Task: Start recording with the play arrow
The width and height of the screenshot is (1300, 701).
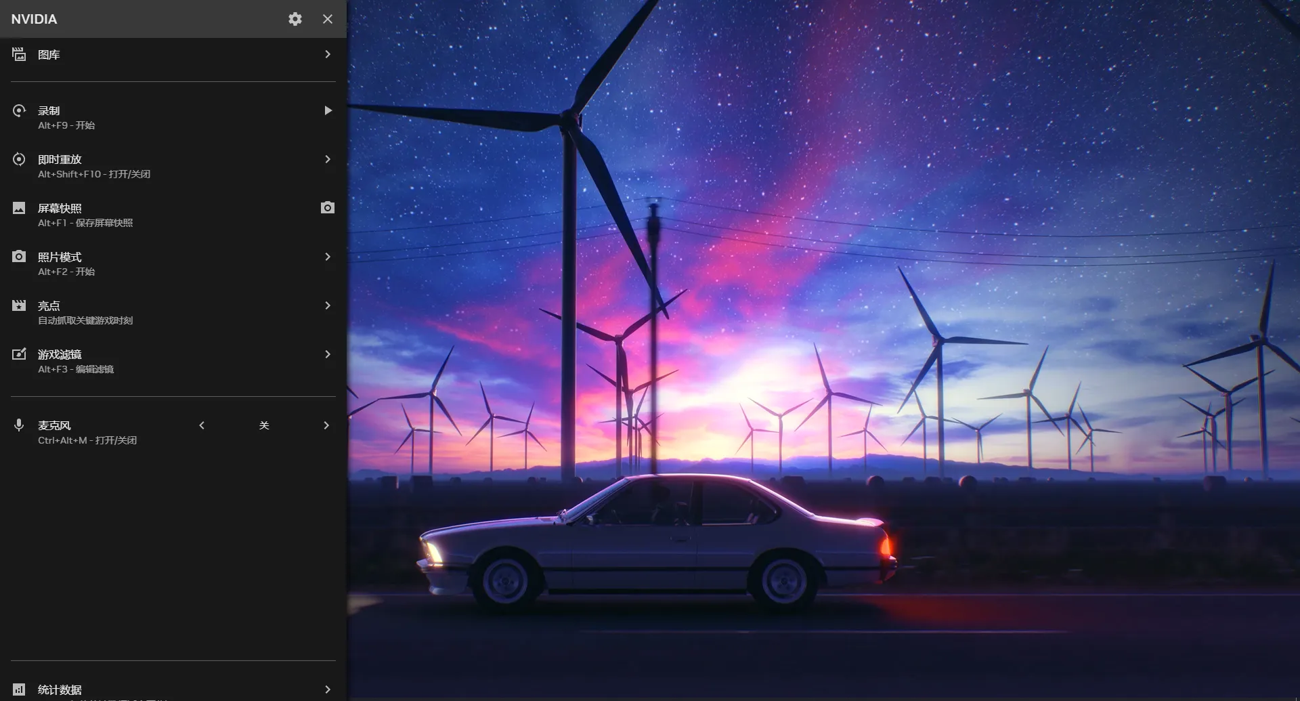Action: 328,110
